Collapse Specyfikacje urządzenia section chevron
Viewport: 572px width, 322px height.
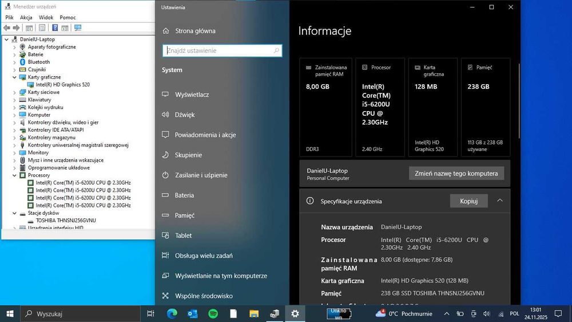click(500, 201)
